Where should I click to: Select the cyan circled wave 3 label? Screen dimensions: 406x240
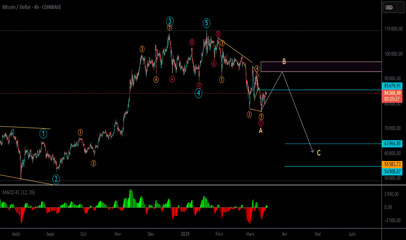pos(169,21)
